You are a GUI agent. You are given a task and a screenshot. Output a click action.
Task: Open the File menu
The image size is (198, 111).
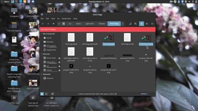(42, 18)
